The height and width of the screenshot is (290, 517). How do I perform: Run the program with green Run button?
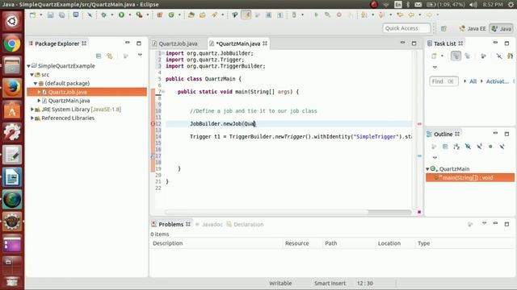click(x=121, y=14)
